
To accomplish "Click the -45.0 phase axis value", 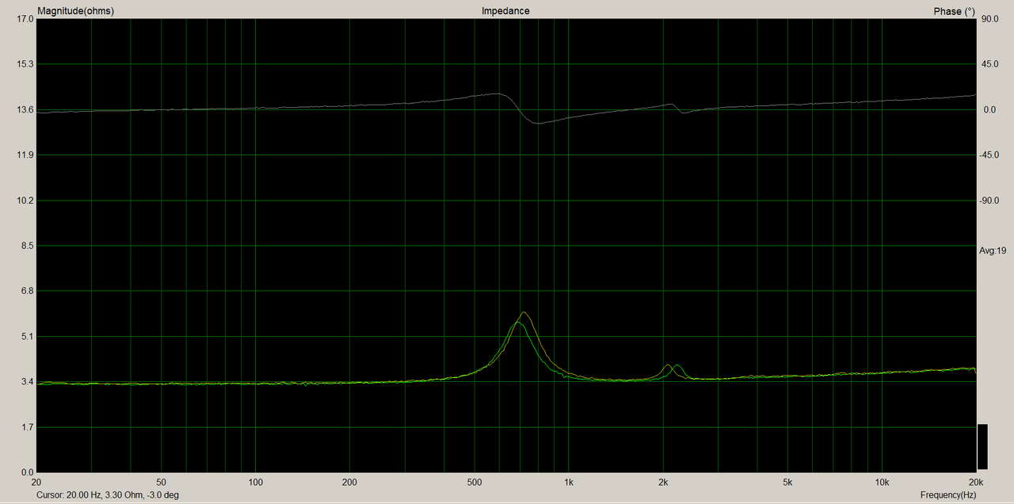I will click(989, 155).
